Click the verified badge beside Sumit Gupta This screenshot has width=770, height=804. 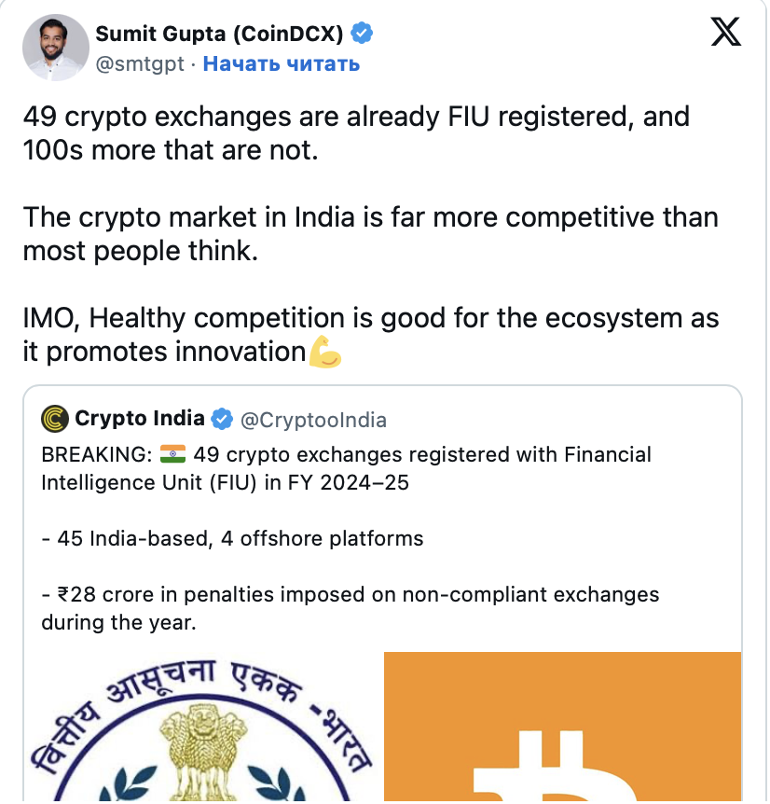362,35
